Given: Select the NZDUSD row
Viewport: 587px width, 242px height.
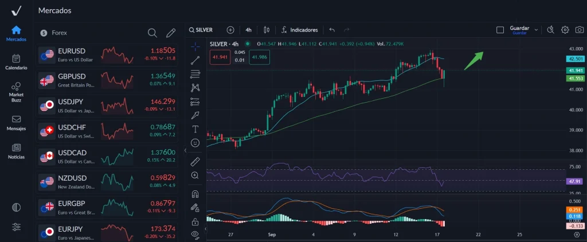Looking at the screenshot, I should click(x=107, y=182).
